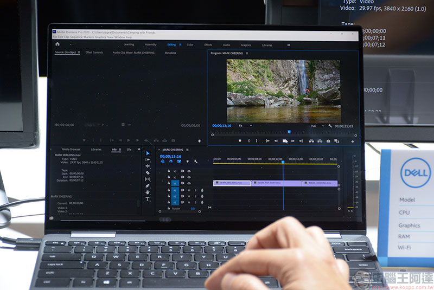Screen dimensions: 434x290
Task: Click the Lift button in Program monitor
Action: click(311, 141)
